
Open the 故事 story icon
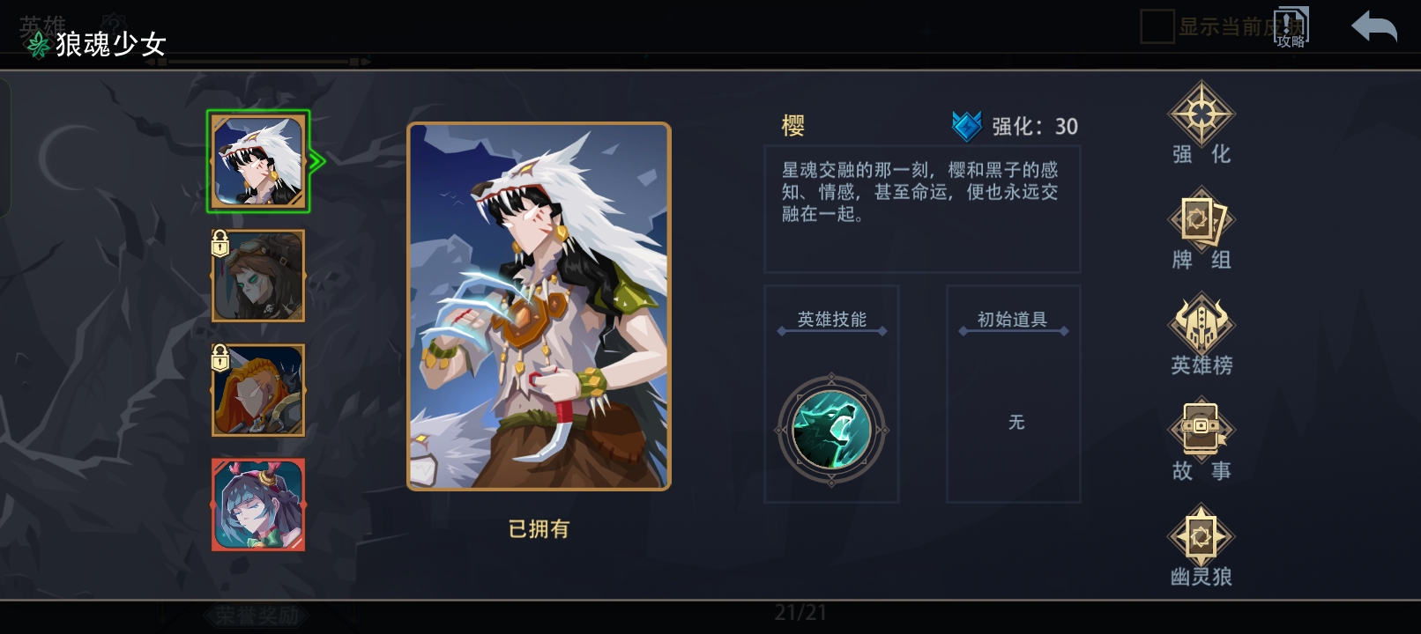(1201, 431)
